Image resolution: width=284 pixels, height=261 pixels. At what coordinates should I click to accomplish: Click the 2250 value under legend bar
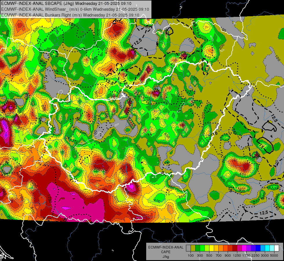(256, 255)
